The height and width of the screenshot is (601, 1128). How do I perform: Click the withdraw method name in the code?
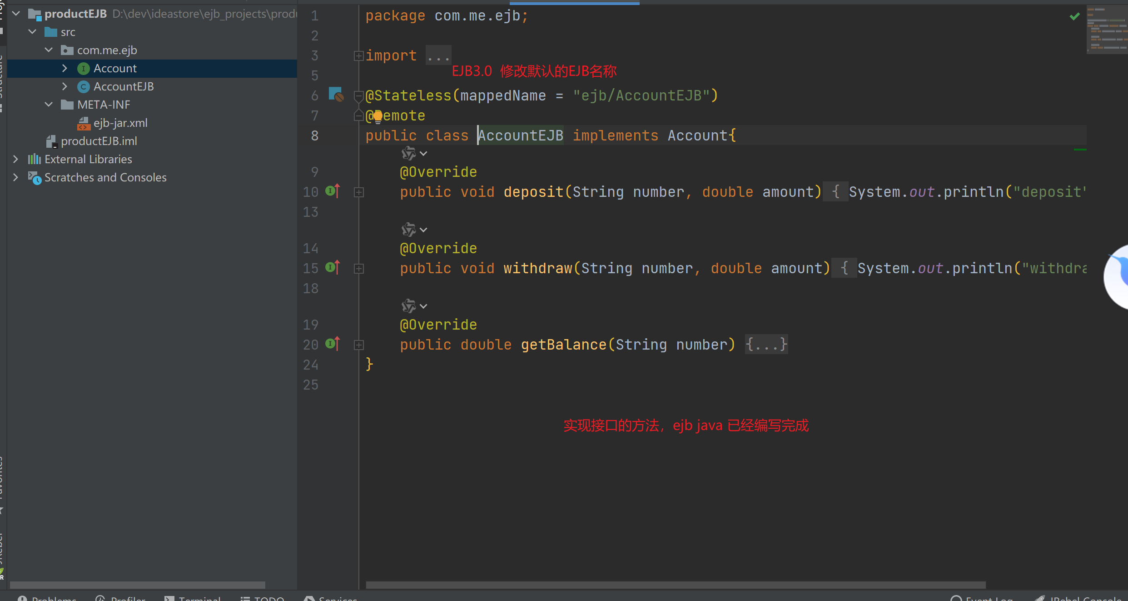pyautogui.click(x=538, y=268)
